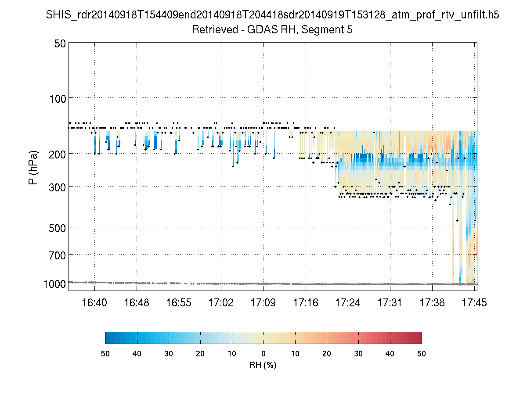Viewport: 527px width, 395px height.
Task: Click the pale center of the colorbar
Action: (263, 338)
